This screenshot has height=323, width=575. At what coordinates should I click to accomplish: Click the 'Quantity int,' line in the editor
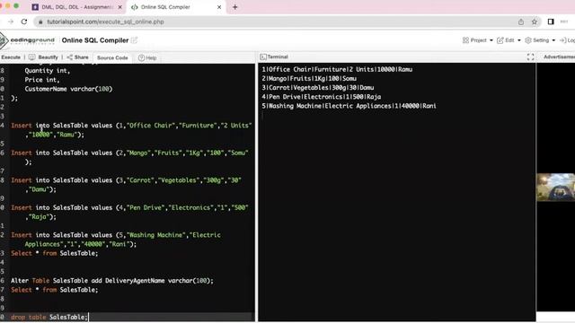pos(48,71)
